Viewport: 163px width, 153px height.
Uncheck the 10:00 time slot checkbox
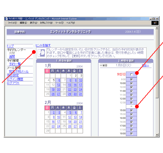click(131, 83)
